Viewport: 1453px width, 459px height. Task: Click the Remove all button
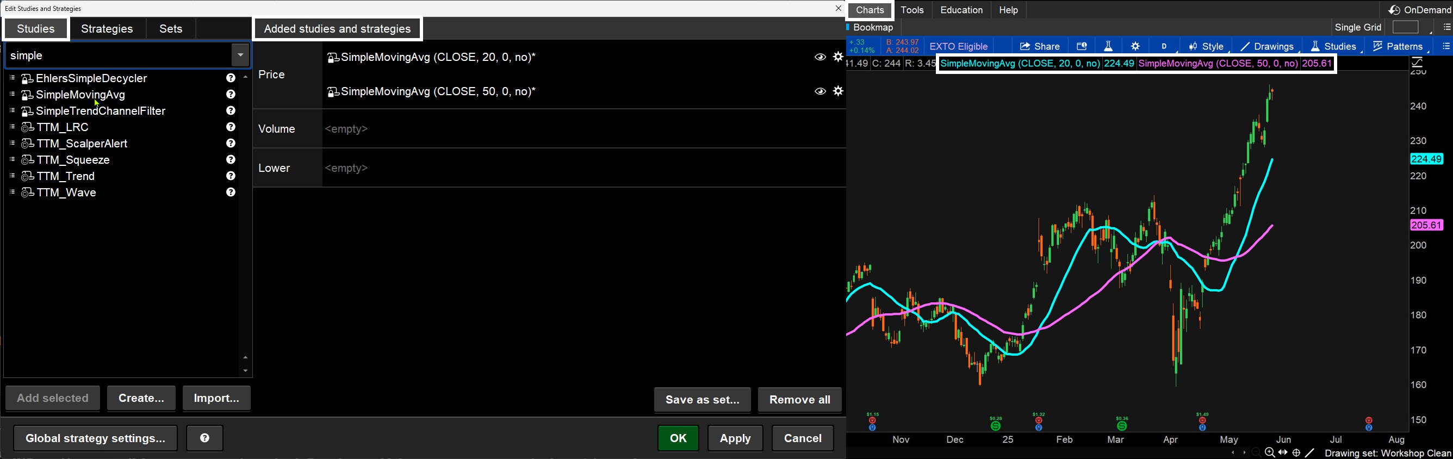(800, 400)
